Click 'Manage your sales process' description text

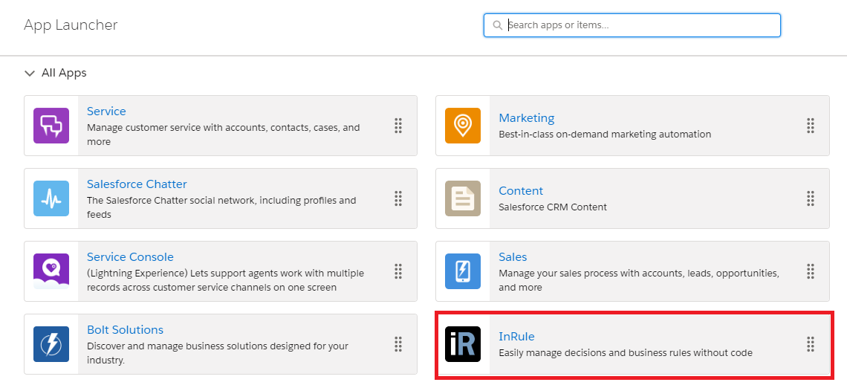click(639, 280)
